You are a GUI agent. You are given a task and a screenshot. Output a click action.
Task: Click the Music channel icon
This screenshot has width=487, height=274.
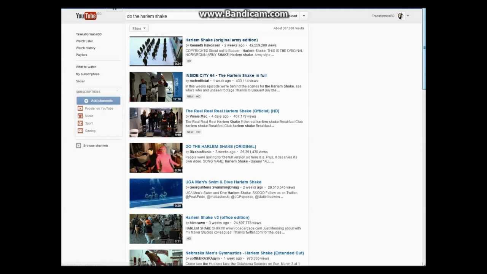point(80,116)
